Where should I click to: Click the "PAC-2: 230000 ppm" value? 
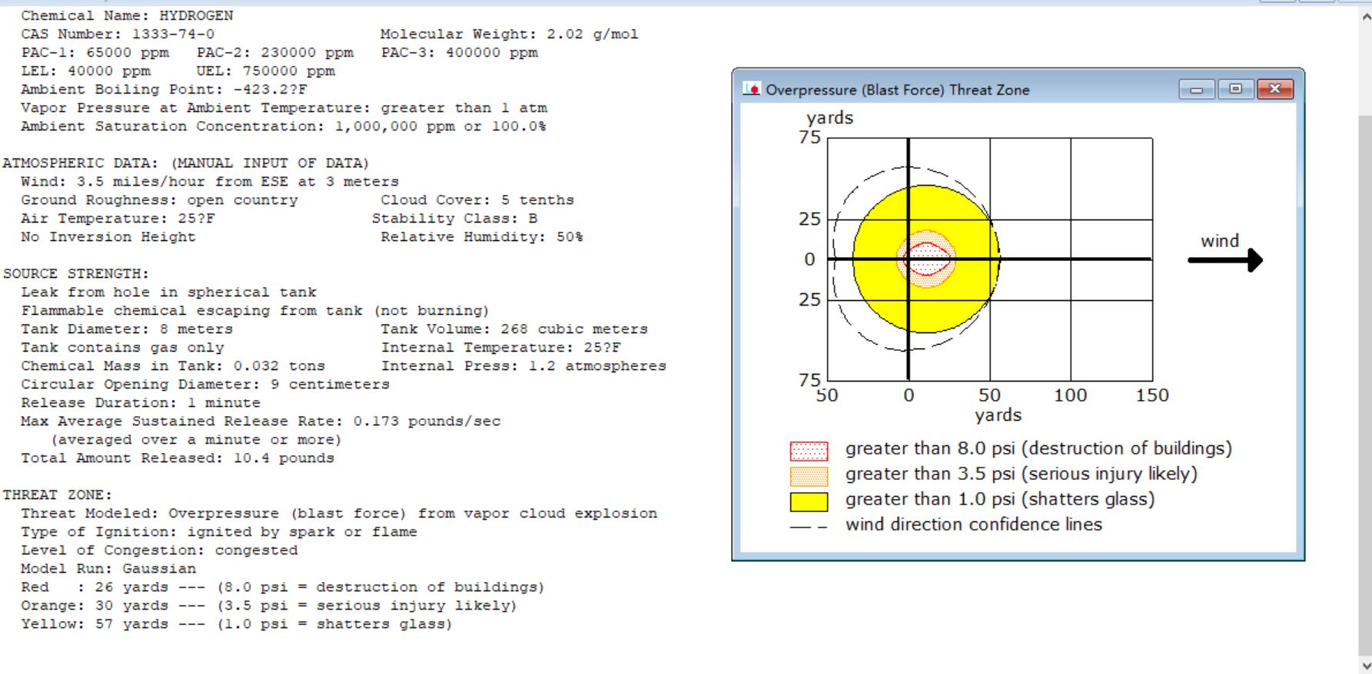click(275, 52)
